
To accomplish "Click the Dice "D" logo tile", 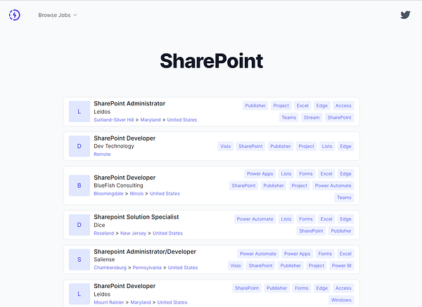I will pyautogui.click(x=79, y=225).
